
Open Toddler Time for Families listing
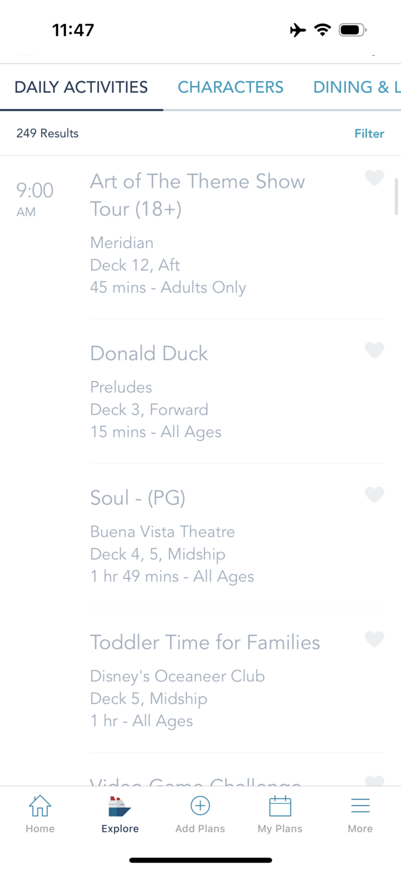click(205, 642)
